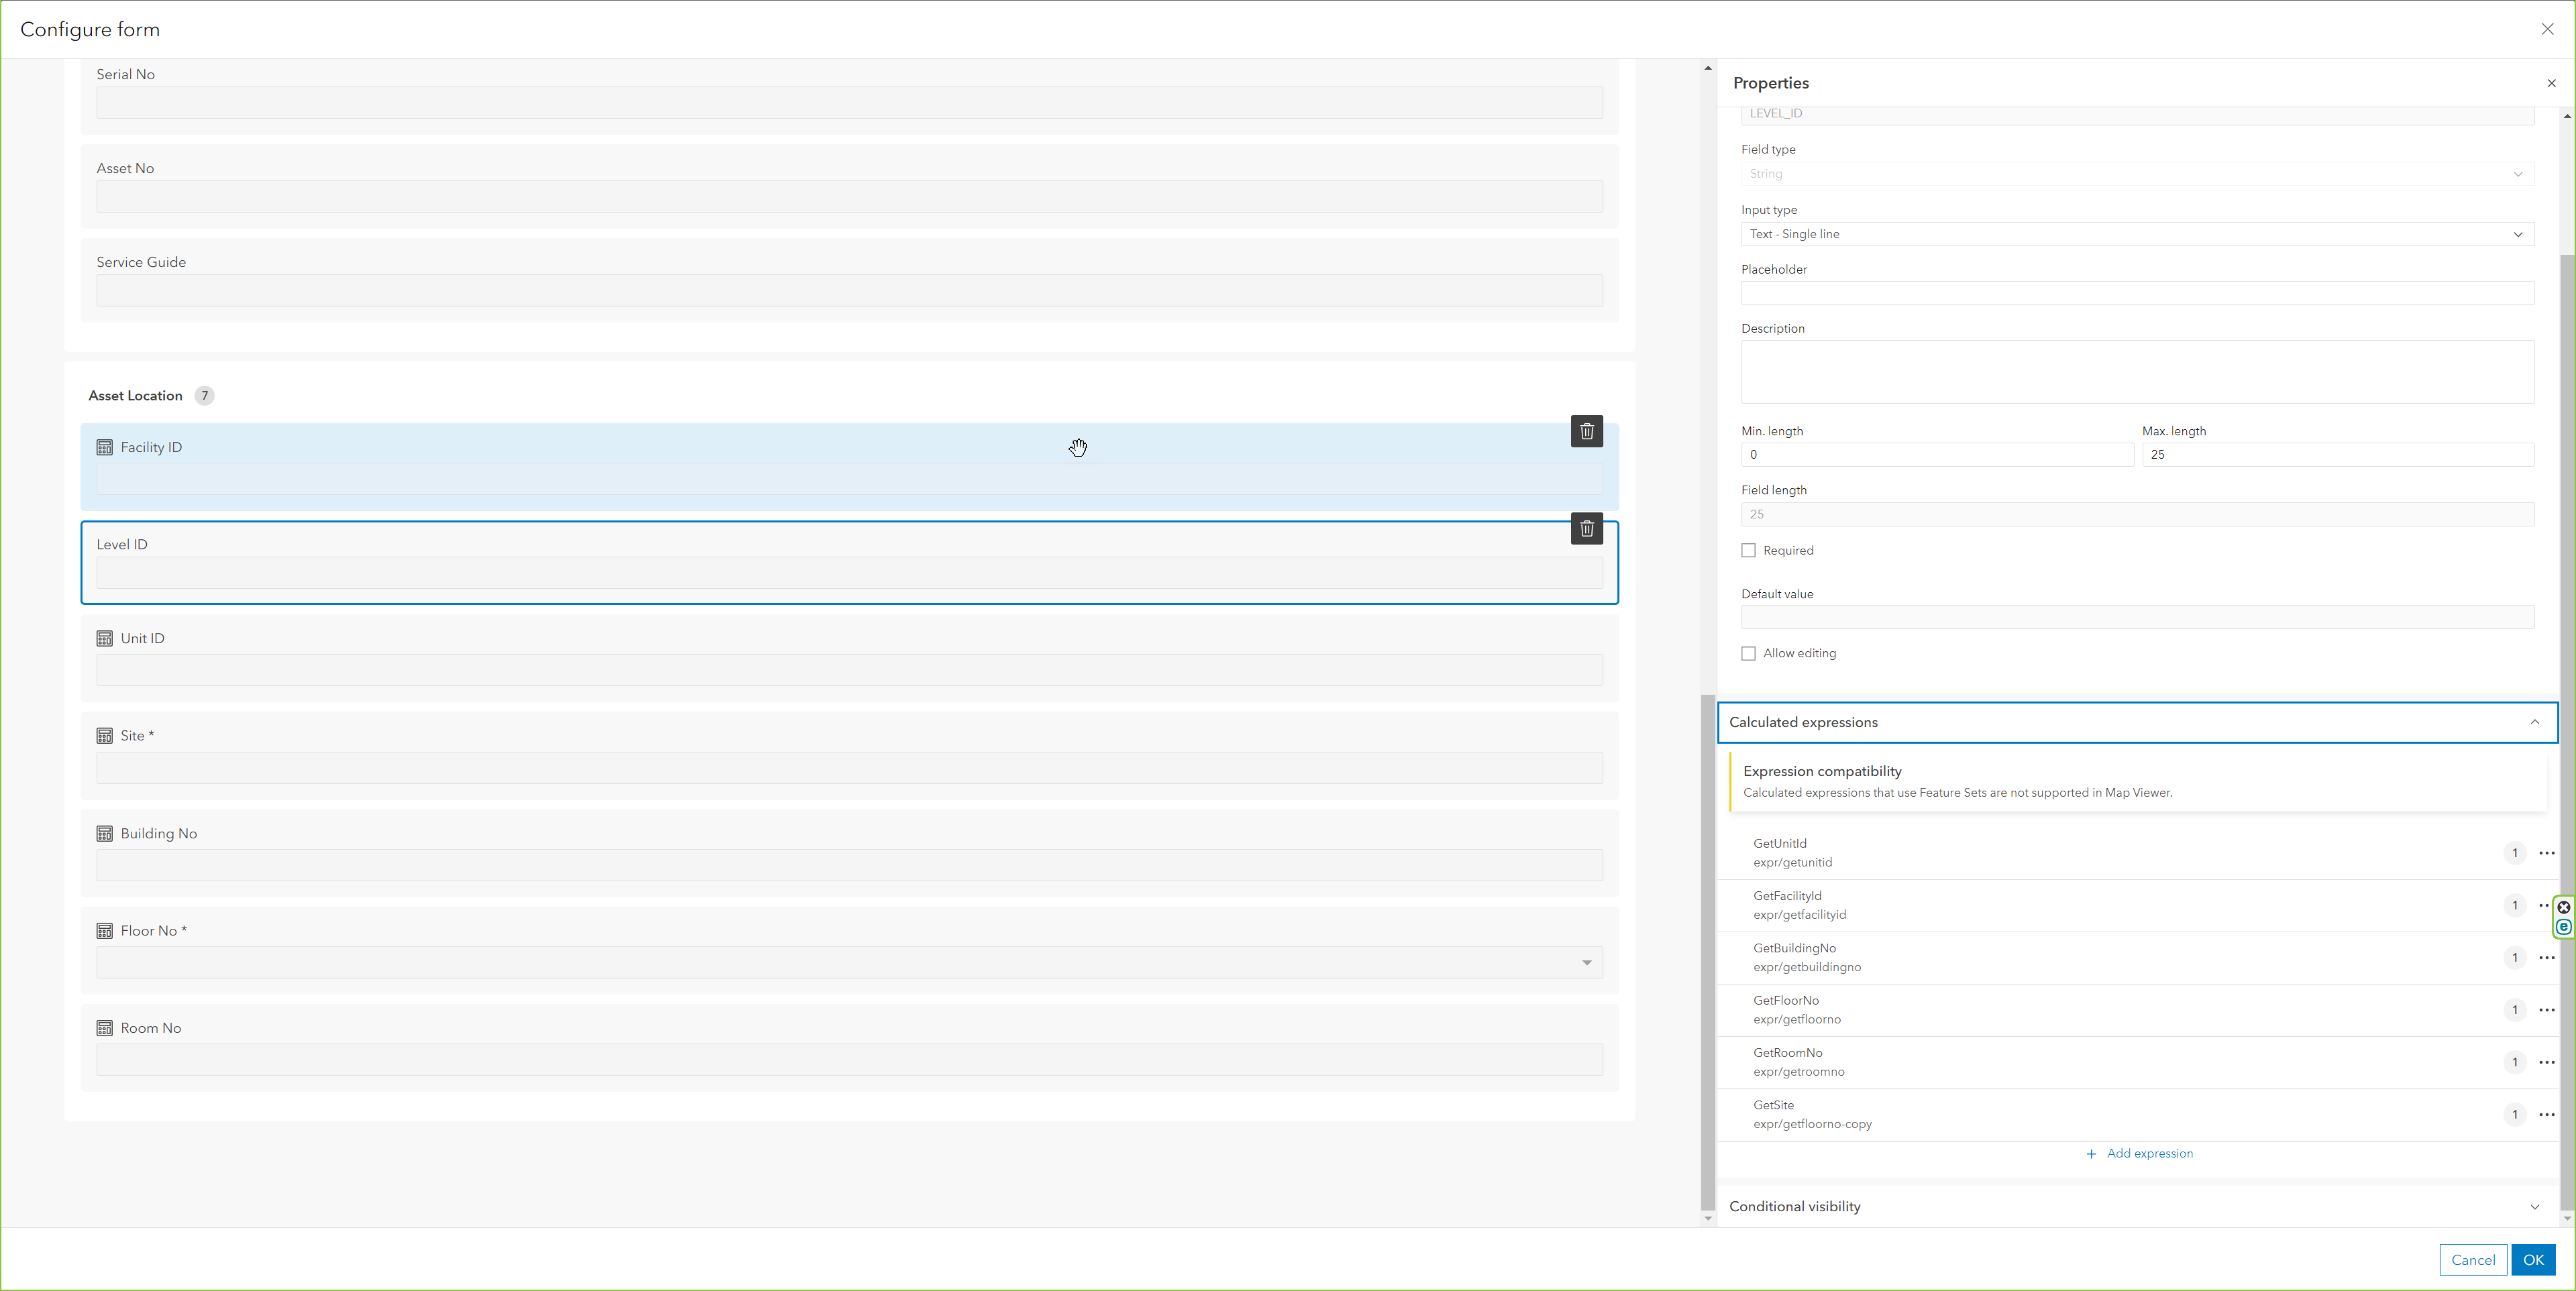Enable the Required checkbox
The image size is (2576, 1291).
(x=1748, y=550)
